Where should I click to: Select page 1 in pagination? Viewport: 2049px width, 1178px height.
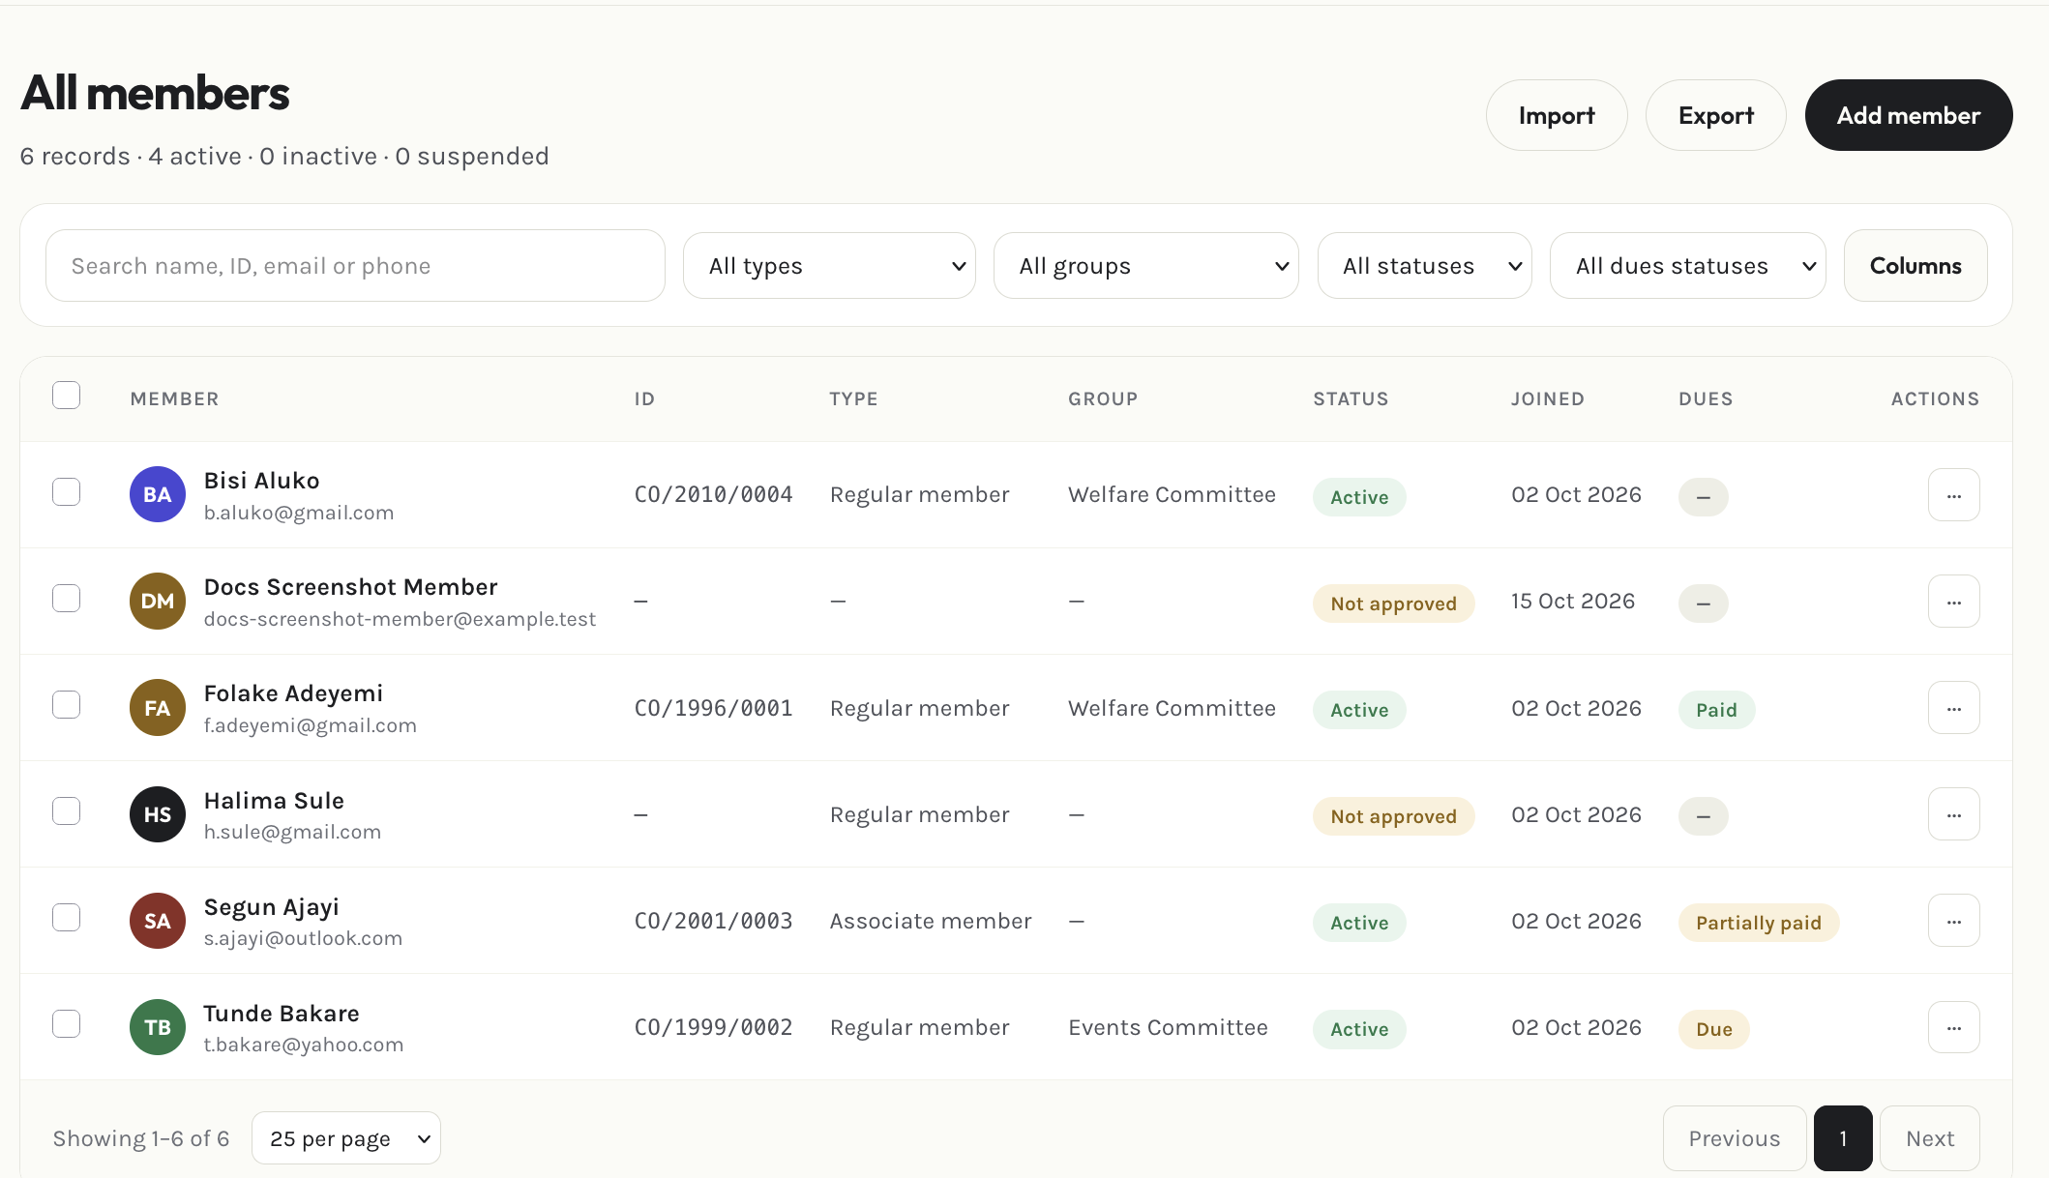coord(1843,1138)
